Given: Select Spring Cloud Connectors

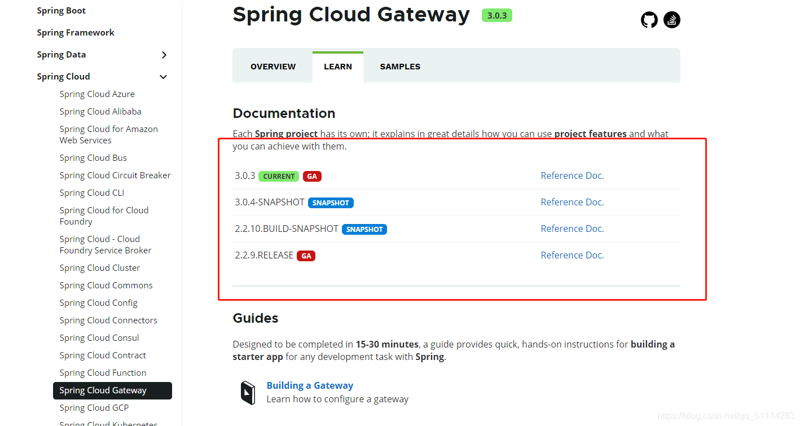Looking at the screenshot, I should click(x=108, y=320).
